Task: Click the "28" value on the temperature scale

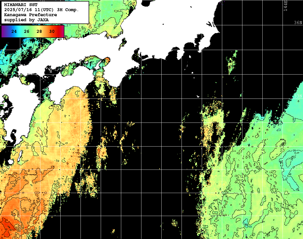Action: [39, 32]
